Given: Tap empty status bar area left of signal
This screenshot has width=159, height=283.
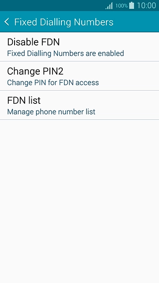Looking at the screenshot, I should click(52, 5).
